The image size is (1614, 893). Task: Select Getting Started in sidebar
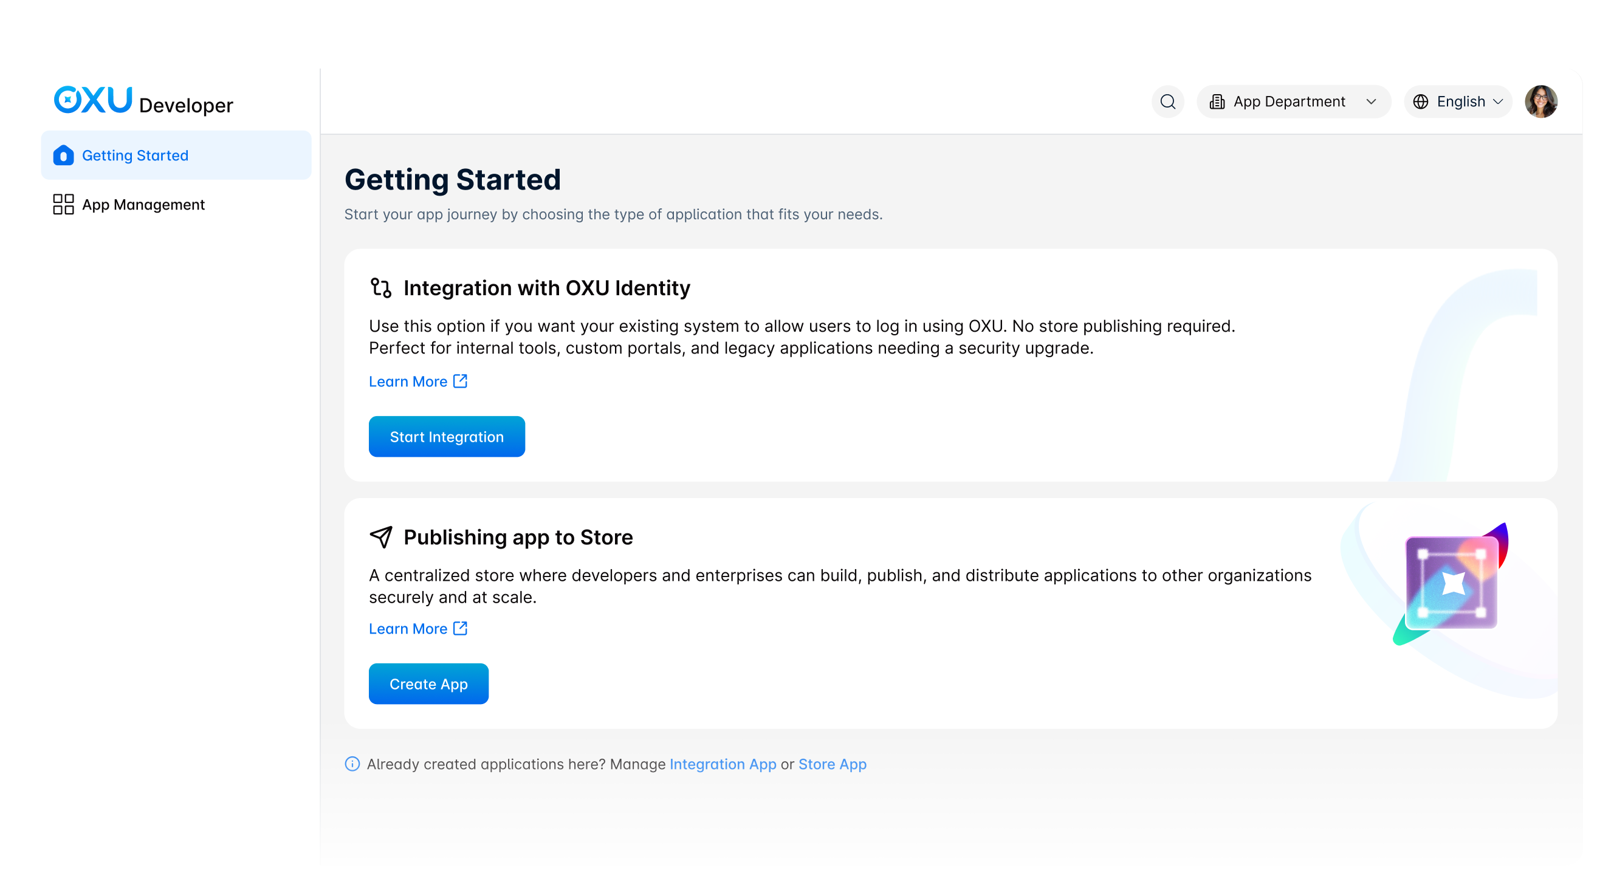(176, 156)
